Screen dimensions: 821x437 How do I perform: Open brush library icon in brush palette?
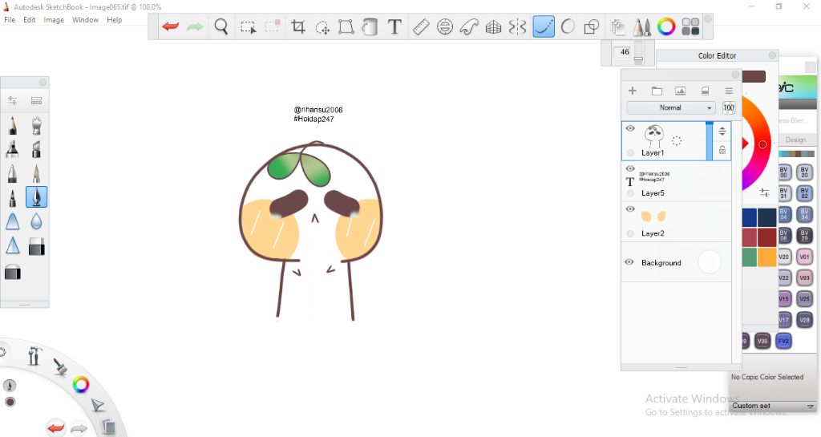pos(36,100)
